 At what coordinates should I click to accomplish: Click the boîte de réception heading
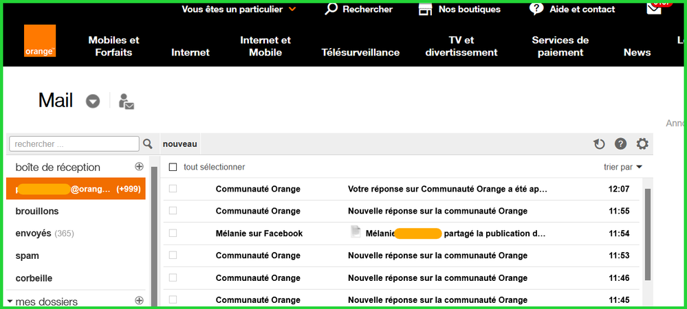pos(58,167)
